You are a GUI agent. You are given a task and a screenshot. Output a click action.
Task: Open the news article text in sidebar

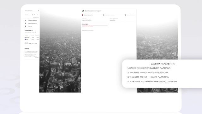pos(31,54)
